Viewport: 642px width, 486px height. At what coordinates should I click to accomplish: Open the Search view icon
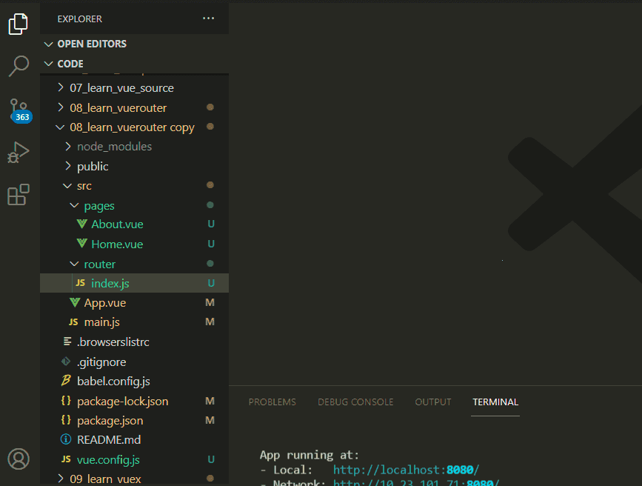(19, 66)
